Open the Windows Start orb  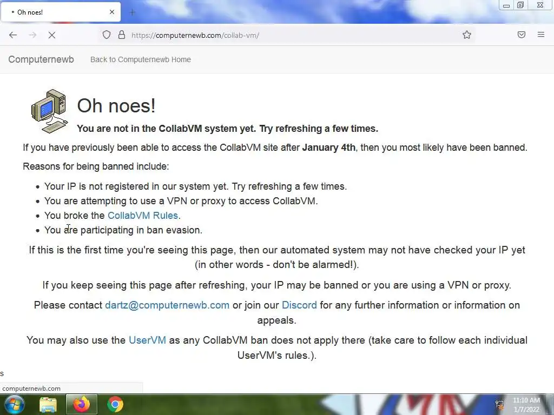tap(14, 404)
